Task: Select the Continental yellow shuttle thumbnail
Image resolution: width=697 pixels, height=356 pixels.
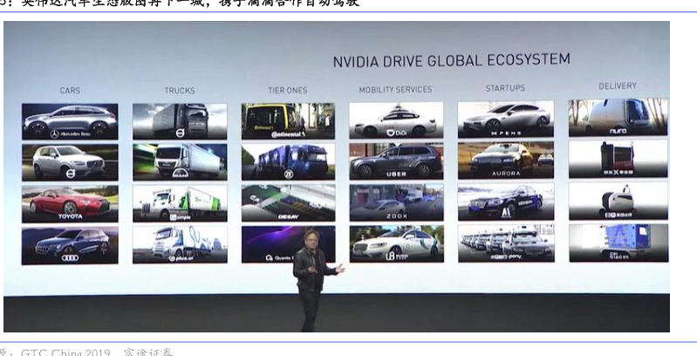Action: point(288,121)
